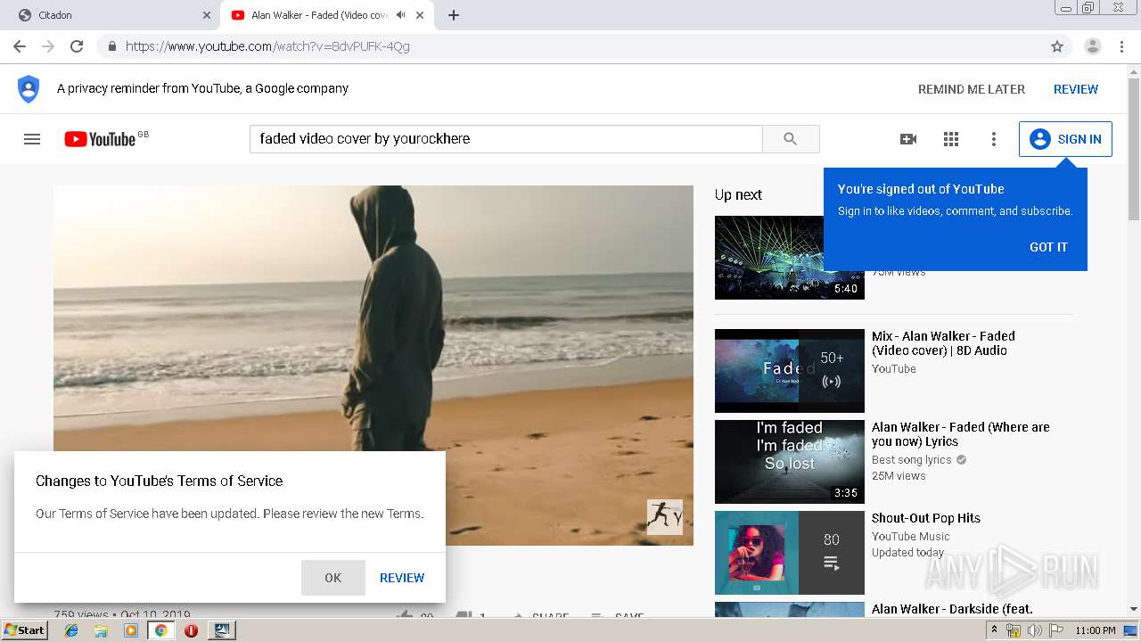Click the magnifier search button
1141x642 pixels.
791,139
